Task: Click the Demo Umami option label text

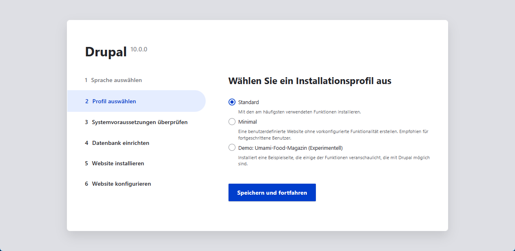Action: (291, 147)
